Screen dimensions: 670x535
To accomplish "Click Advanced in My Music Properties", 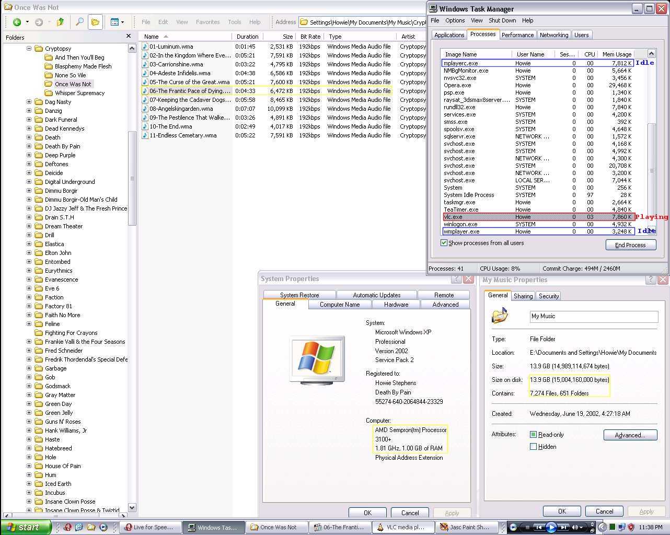I will tap(630, 435).
